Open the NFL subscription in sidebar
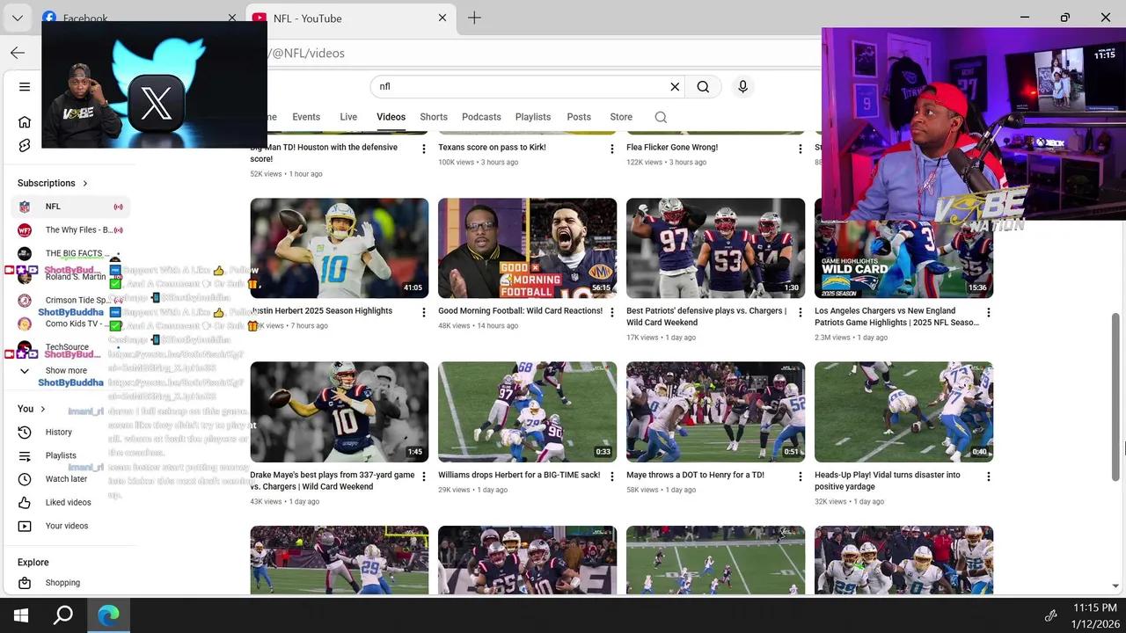The height and width of the screenshot is (633, 1126). tap(70, 207)
